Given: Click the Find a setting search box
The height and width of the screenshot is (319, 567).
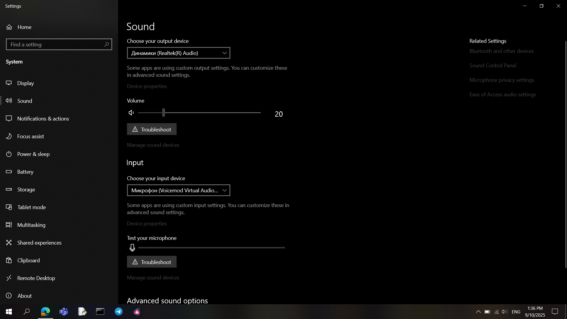Looking at the screenshot, I should [x=59, y=44].
